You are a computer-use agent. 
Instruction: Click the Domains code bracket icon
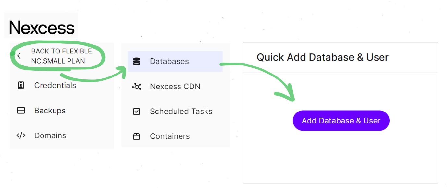[x=21, y=135]
